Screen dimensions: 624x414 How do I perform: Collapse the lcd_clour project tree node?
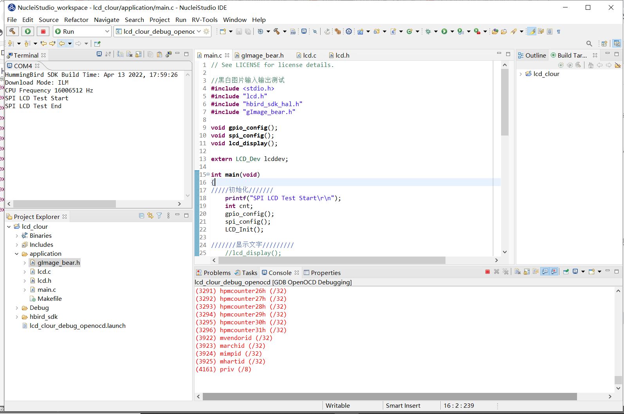[9, 226]
